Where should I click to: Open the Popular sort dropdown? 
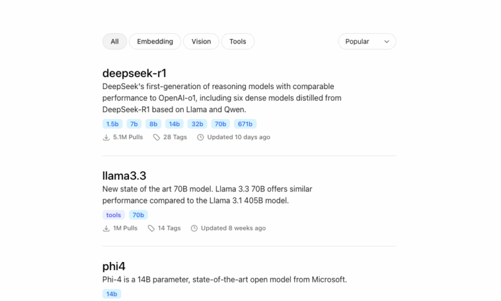click(x=367, y=42)
